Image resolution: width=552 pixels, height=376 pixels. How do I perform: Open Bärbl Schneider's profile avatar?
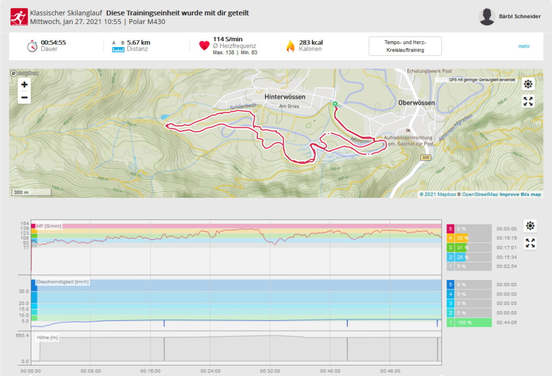point(487,17)
